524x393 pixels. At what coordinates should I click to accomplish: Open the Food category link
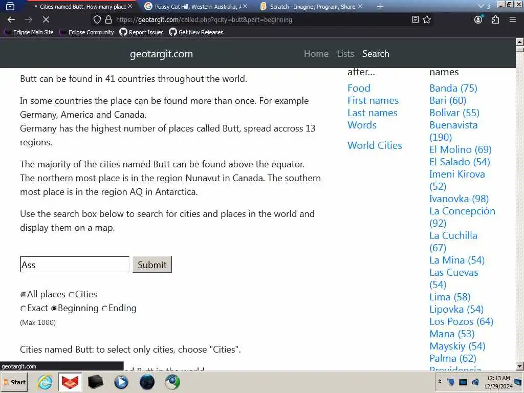point(359,88)
